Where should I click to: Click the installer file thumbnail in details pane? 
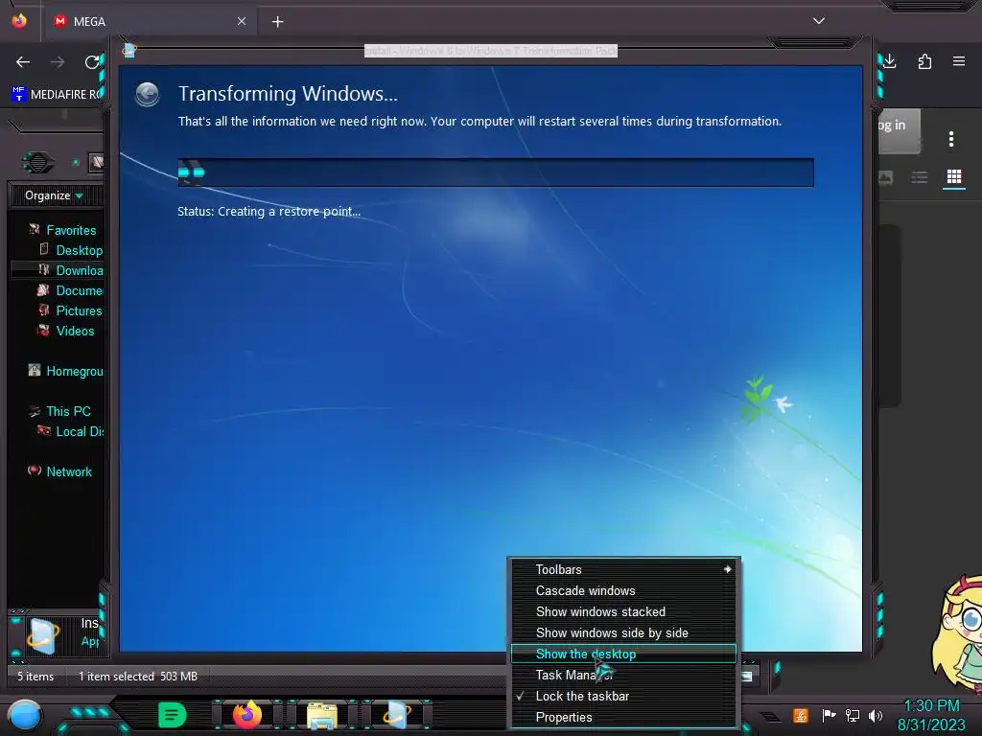44,636
